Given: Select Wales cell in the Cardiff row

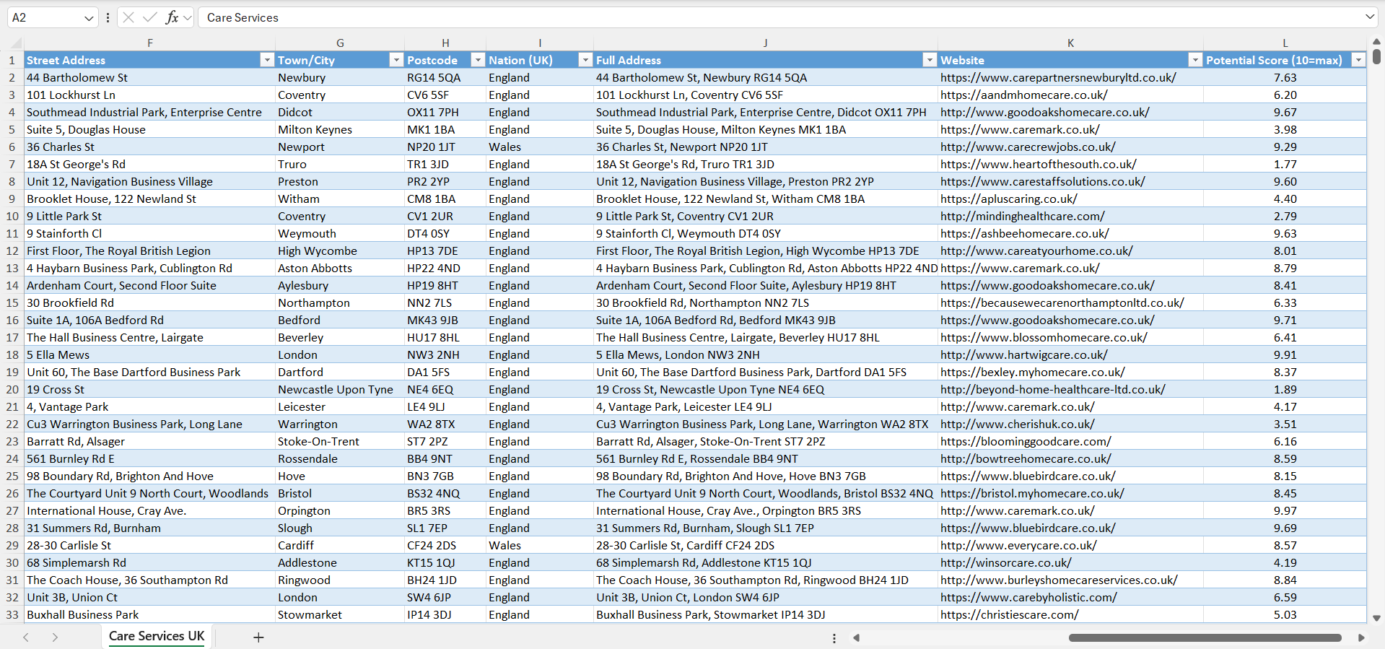Looking at the screenshot, I should (x=540, y=545).
